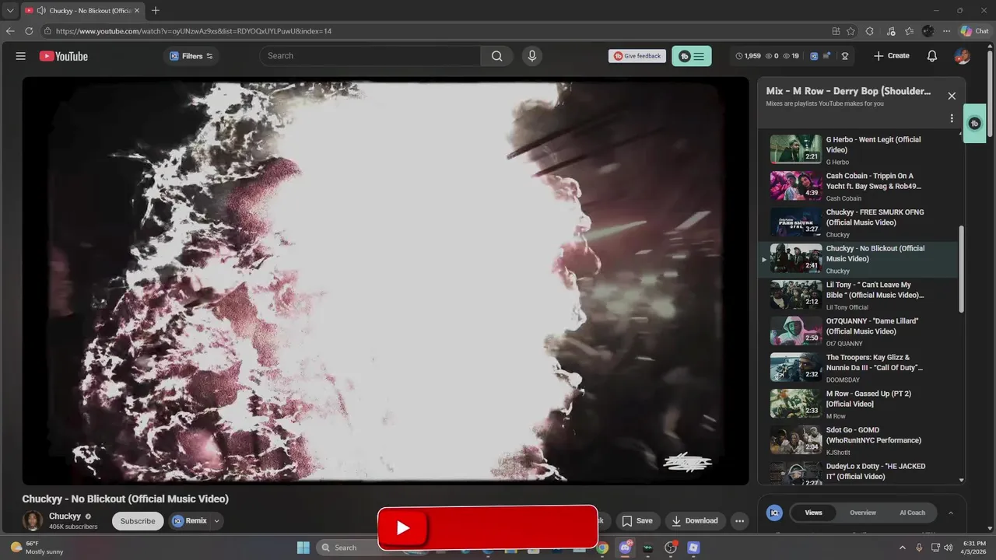Open the notifications bell

point(932,56)
